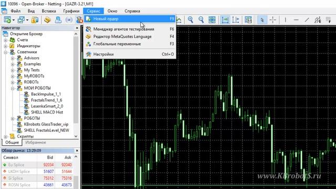Select the equidistant channel tool
The image size is (336, 189).
pos(318,20)
